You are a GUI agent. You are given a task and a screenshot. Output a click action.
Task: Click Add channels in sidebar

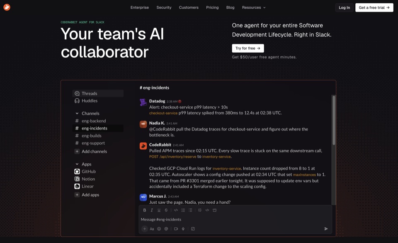(91, 151)
